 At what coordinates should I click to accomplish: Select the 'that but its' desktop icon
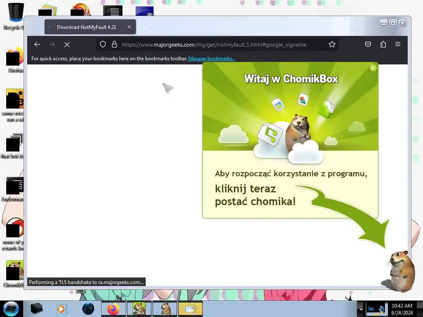(x=13, y=146)
